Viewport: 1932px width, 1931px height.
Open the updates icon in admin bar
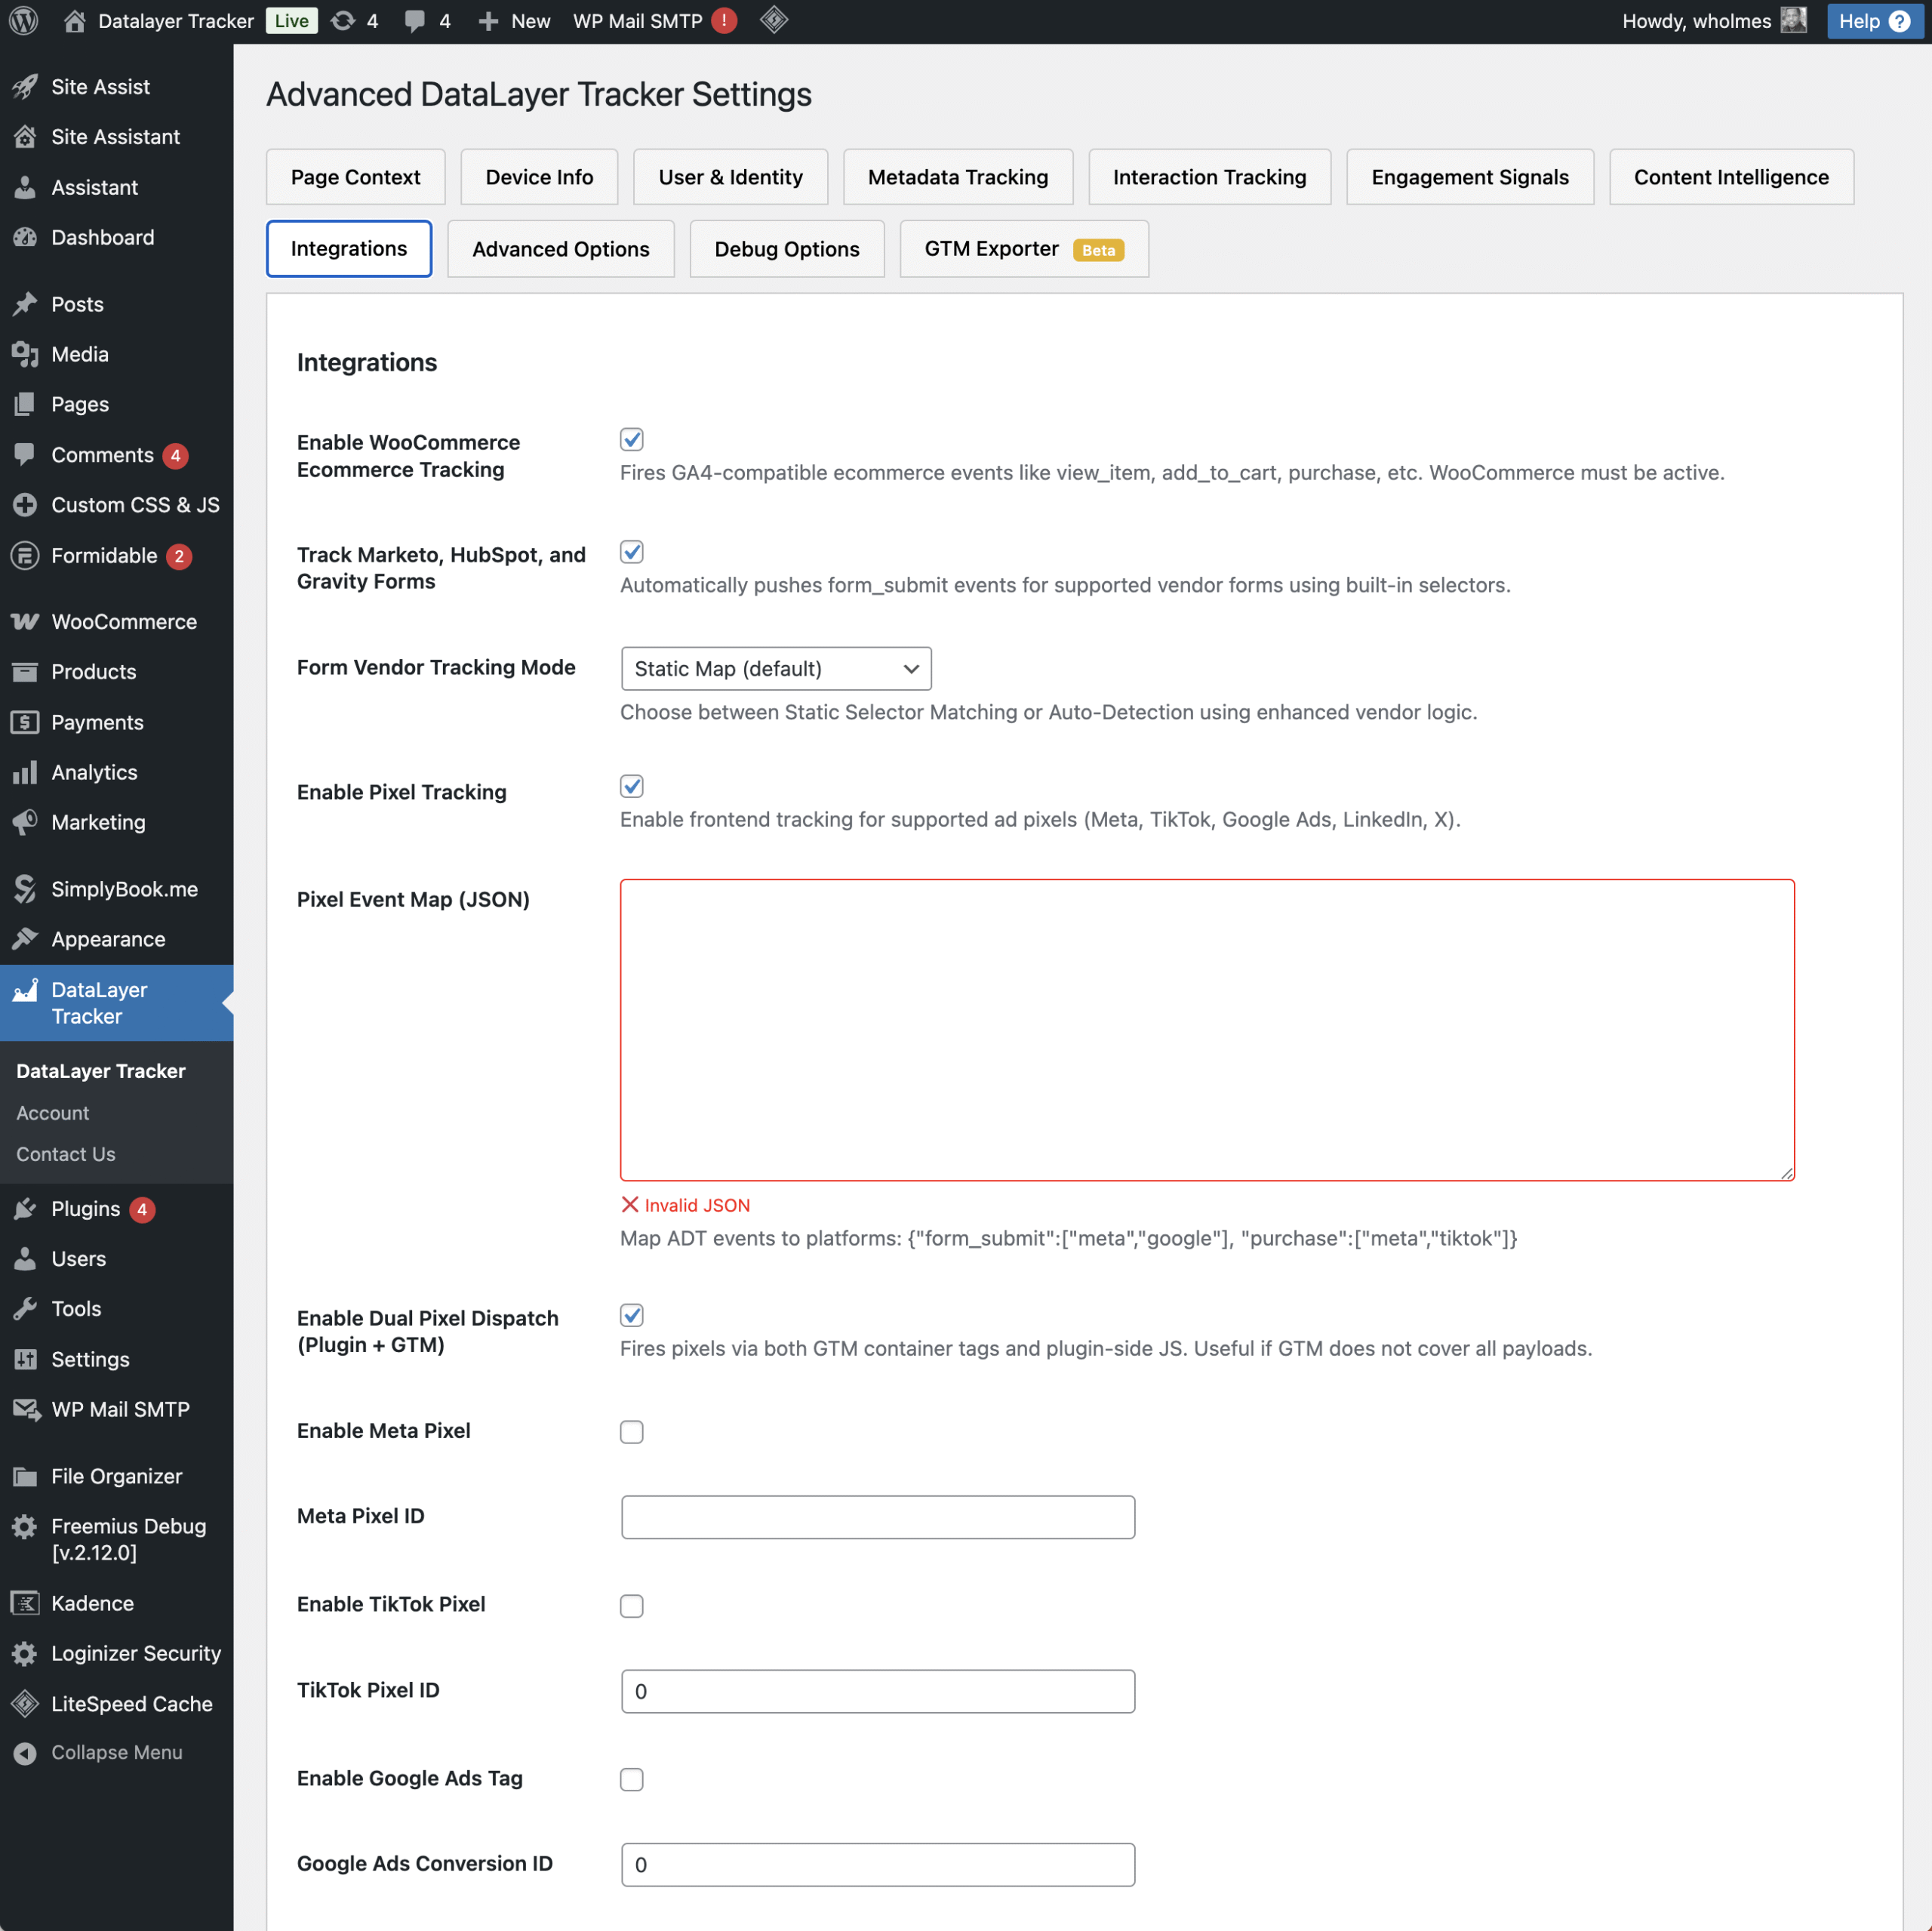coord(343,21)
